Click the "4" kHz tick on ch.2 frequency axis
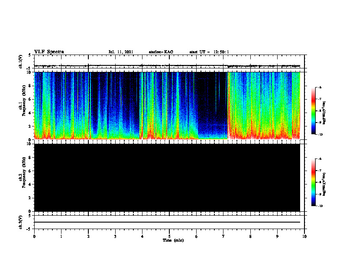Viewport: 343px width, 265px height. coord(30,184)
